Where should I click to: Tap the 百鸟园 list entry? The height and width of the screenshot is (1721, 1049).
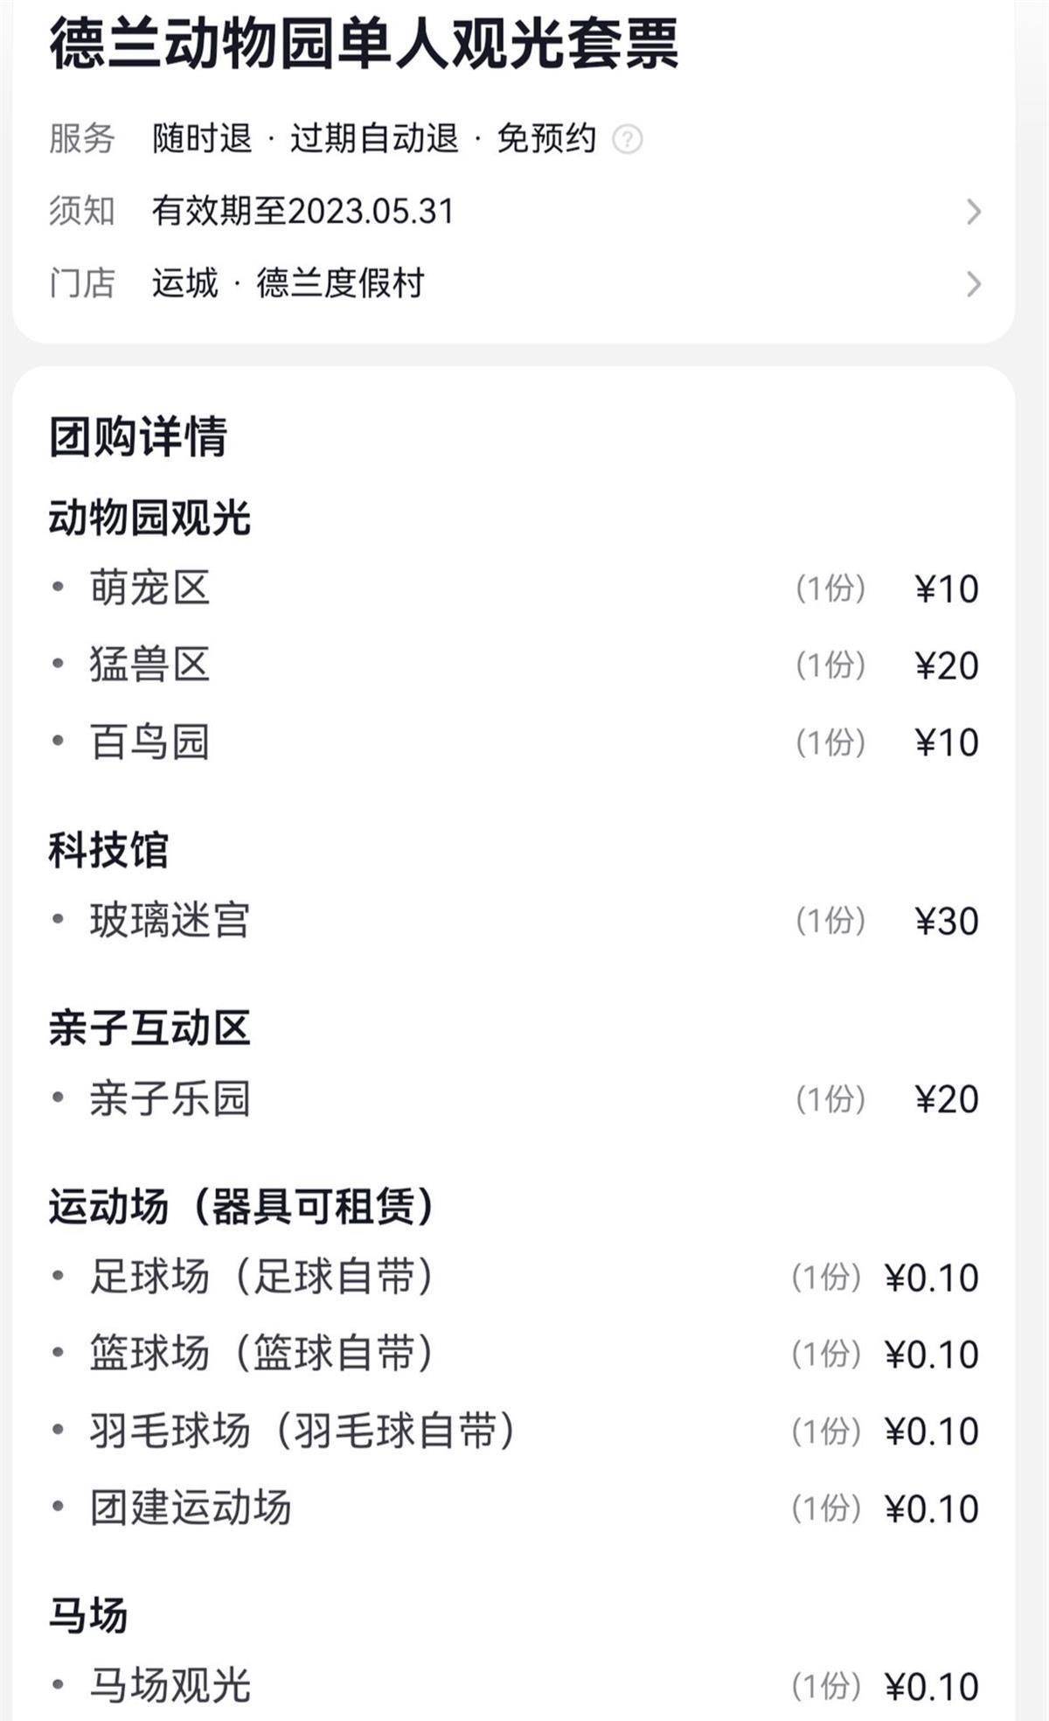149,742
